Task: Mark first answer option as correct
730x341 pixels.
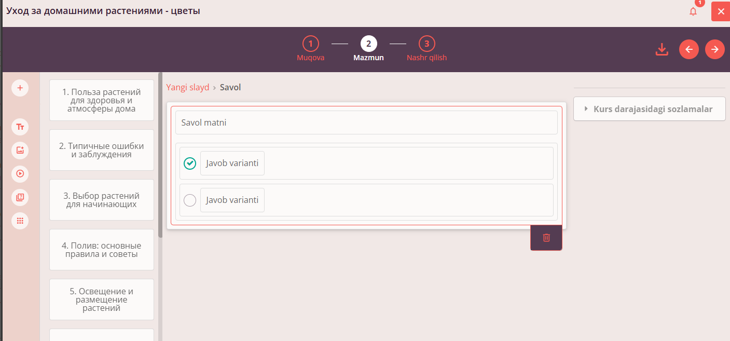Action: 190,163
